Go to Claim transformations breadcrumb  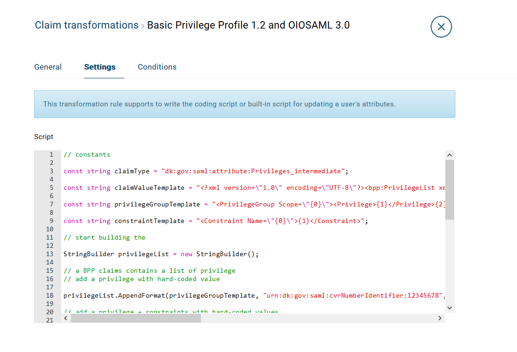(86, 25)
